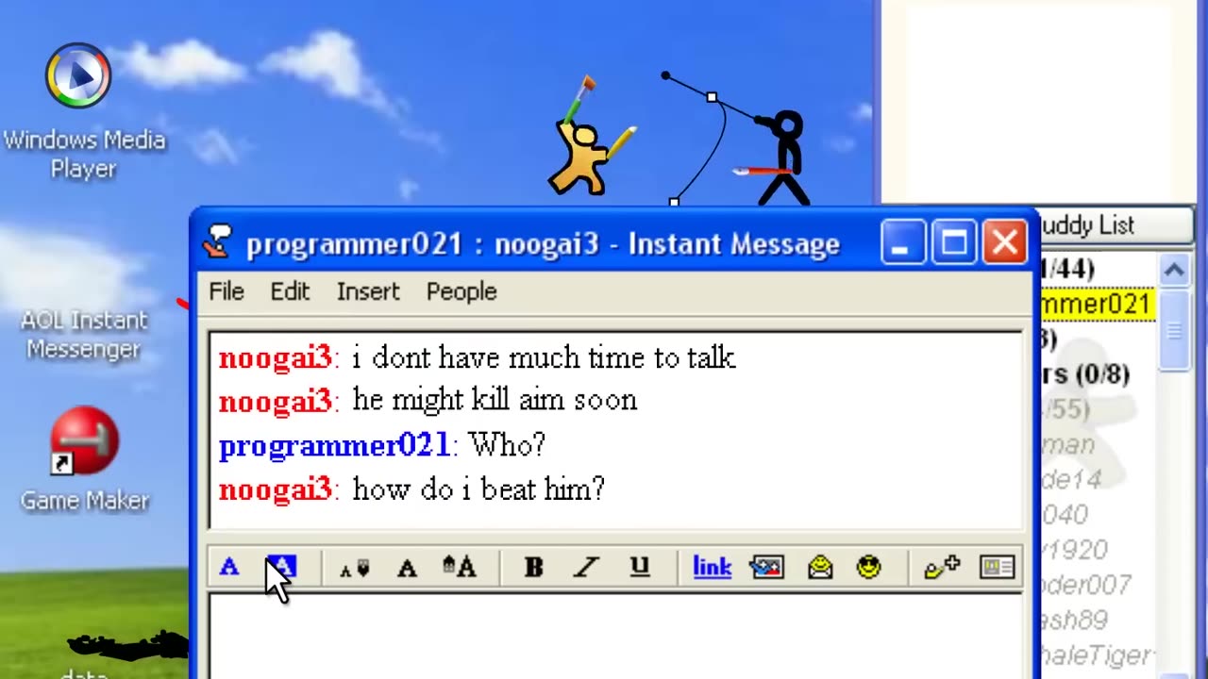Click blue programmer021 sender name in chat
Screen dimensions: 1208x679
[334, 445]
